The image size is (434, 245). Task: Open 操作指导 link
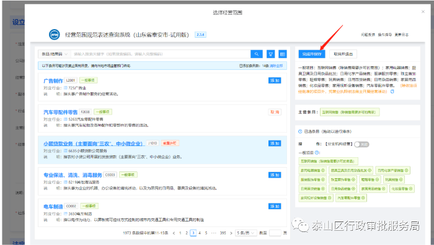pyautogui.click(x=385, y=35)
